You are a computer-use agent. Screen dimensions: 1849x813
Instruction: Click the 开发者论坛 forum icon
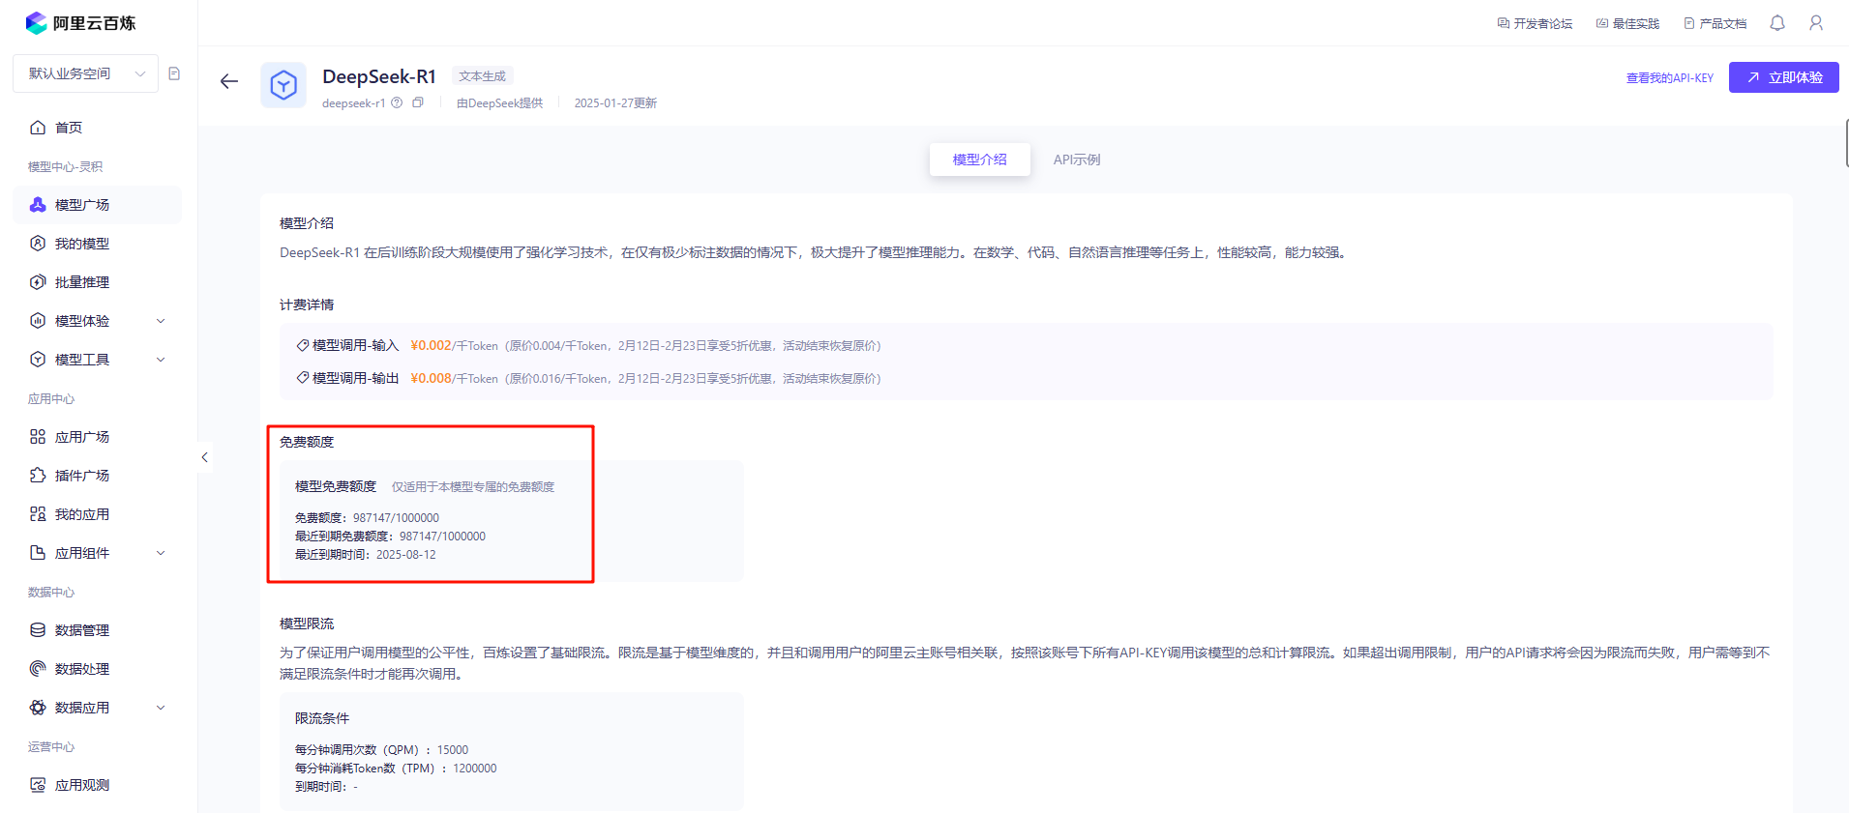point(1504,23)
